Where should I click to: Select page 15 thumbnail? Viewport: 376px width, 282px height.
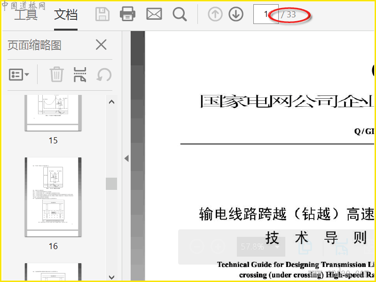tap(53, 113)
